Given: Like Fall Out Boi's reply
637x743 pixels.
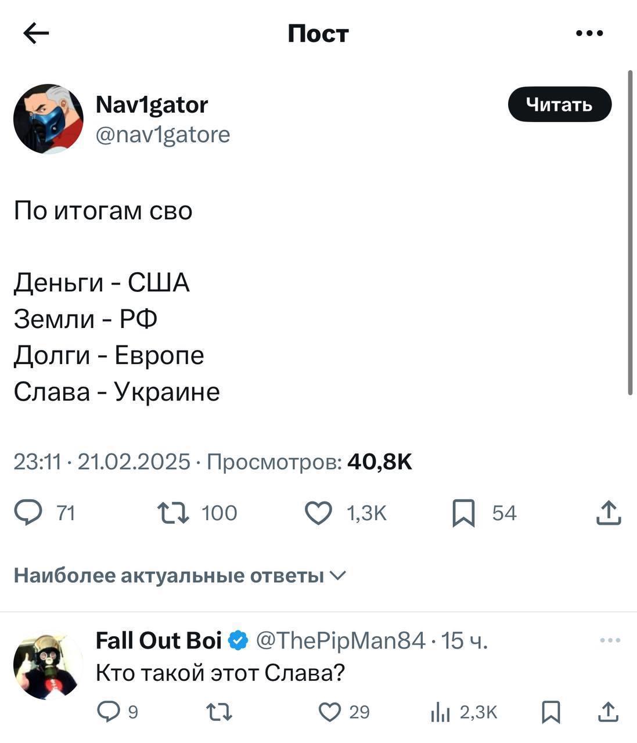Looking at the screenshot, I should point(330,712).
